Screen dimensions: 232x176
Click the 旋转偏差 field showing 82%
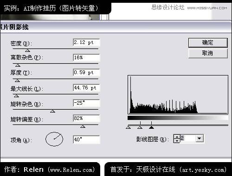coord(86,118)
